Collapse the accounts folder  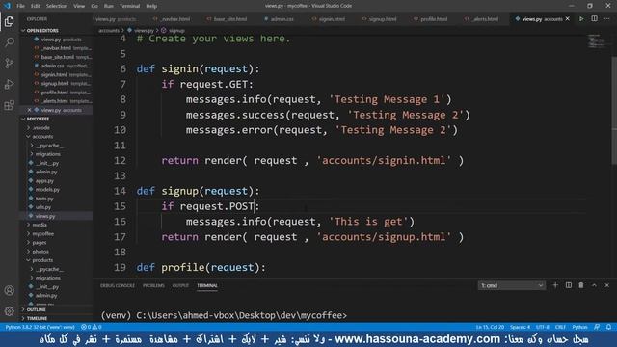tap(42, 137)
